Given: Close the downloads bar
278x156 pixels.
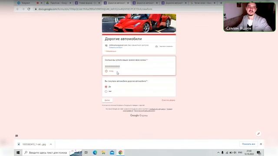Looking at the screenshot, I should [261, 144].
